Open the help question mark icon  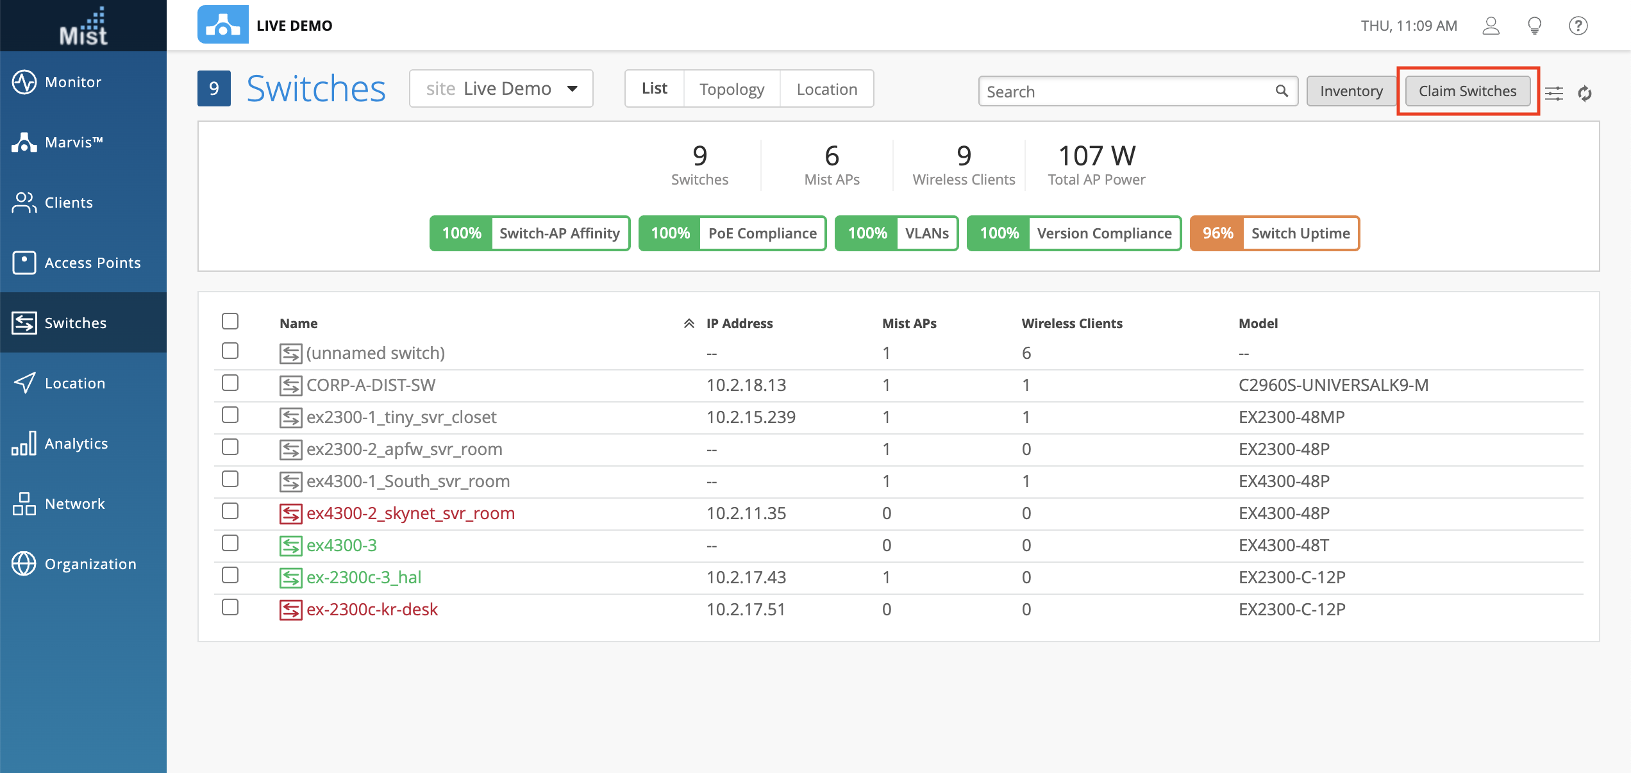[1578, 26]
